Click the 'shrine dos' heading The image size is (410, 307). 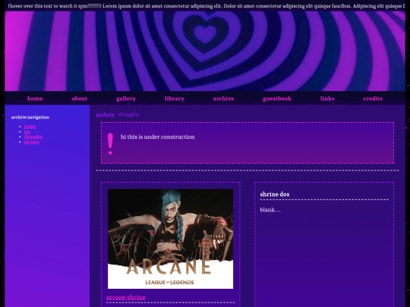(275, 194)
